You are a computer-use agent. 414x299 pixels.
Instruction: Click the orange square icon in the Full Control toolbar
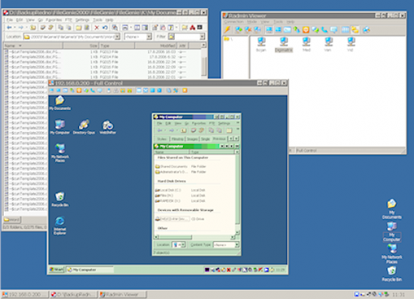pos(185,90)
